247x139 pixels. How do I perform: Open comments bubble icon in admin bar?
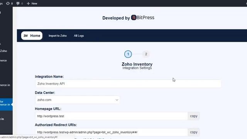point(20,3)
